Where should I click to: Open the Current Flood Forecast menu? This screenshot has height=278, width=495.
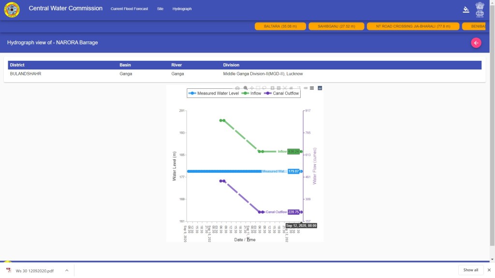pos(129,9)
